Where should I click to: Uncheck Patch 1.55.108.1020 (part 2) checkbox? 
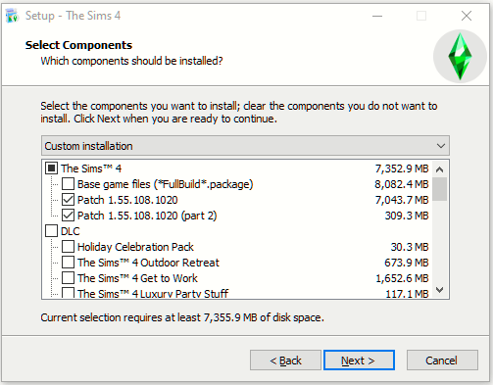point(68,216)
